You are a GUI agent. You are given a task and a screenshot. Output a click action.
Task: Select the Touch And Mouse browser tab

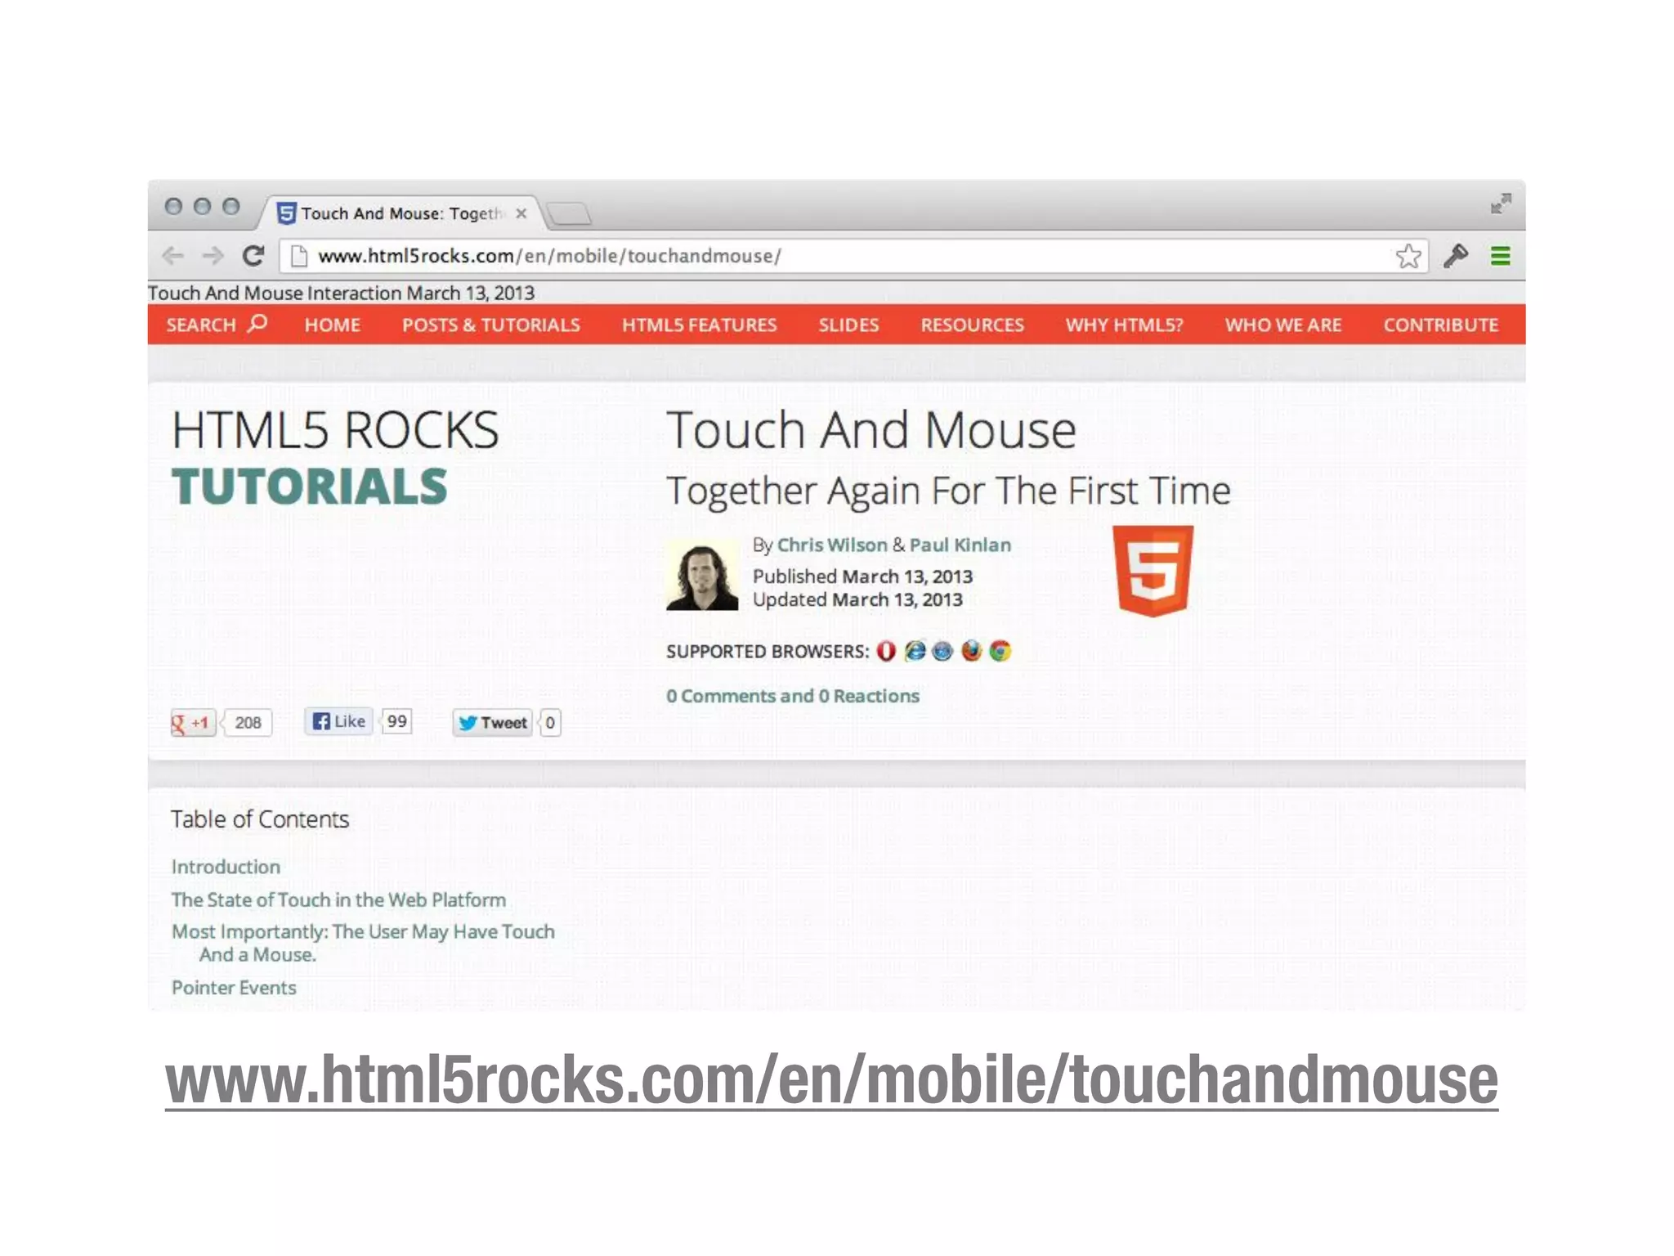[401, 213]
